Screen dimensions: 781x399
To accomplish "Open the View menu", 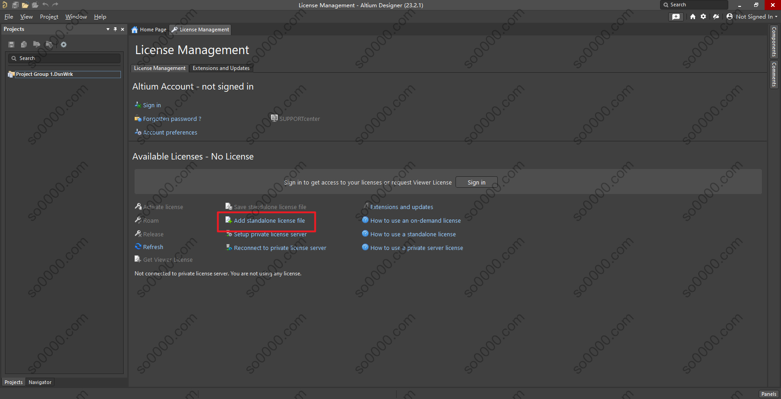I will 27,17.
